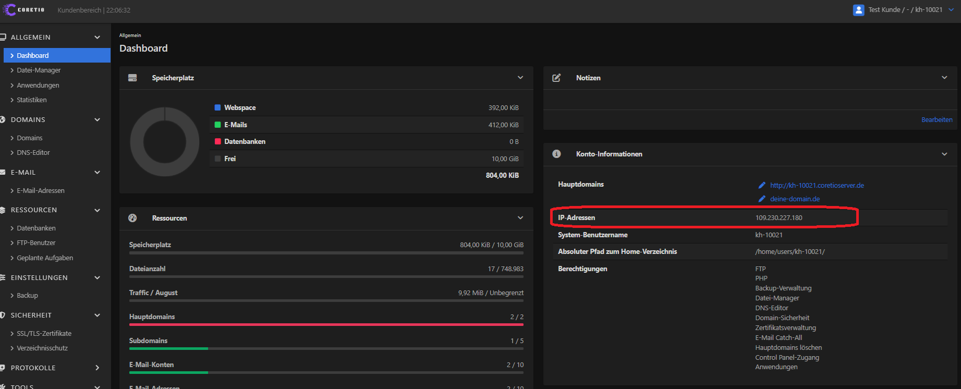Image resolution: width=961 pixels, height=389 pixels.
Task: Click pencil icon beside kh-10021.coretioserver.de
Action: tap(762, 185)
